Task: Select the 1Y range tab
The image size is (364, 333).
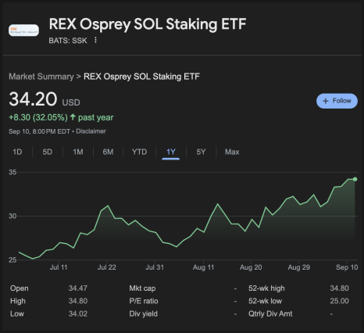Action: [171, 152]
